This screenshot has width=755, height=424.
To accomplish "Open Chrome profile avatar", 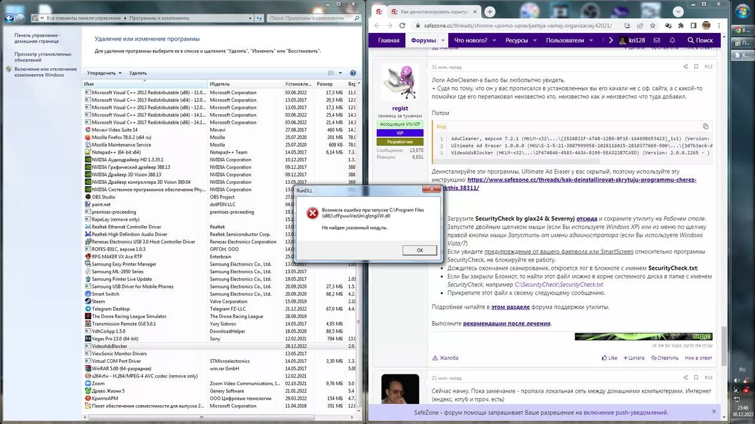I will click(706, 26).
